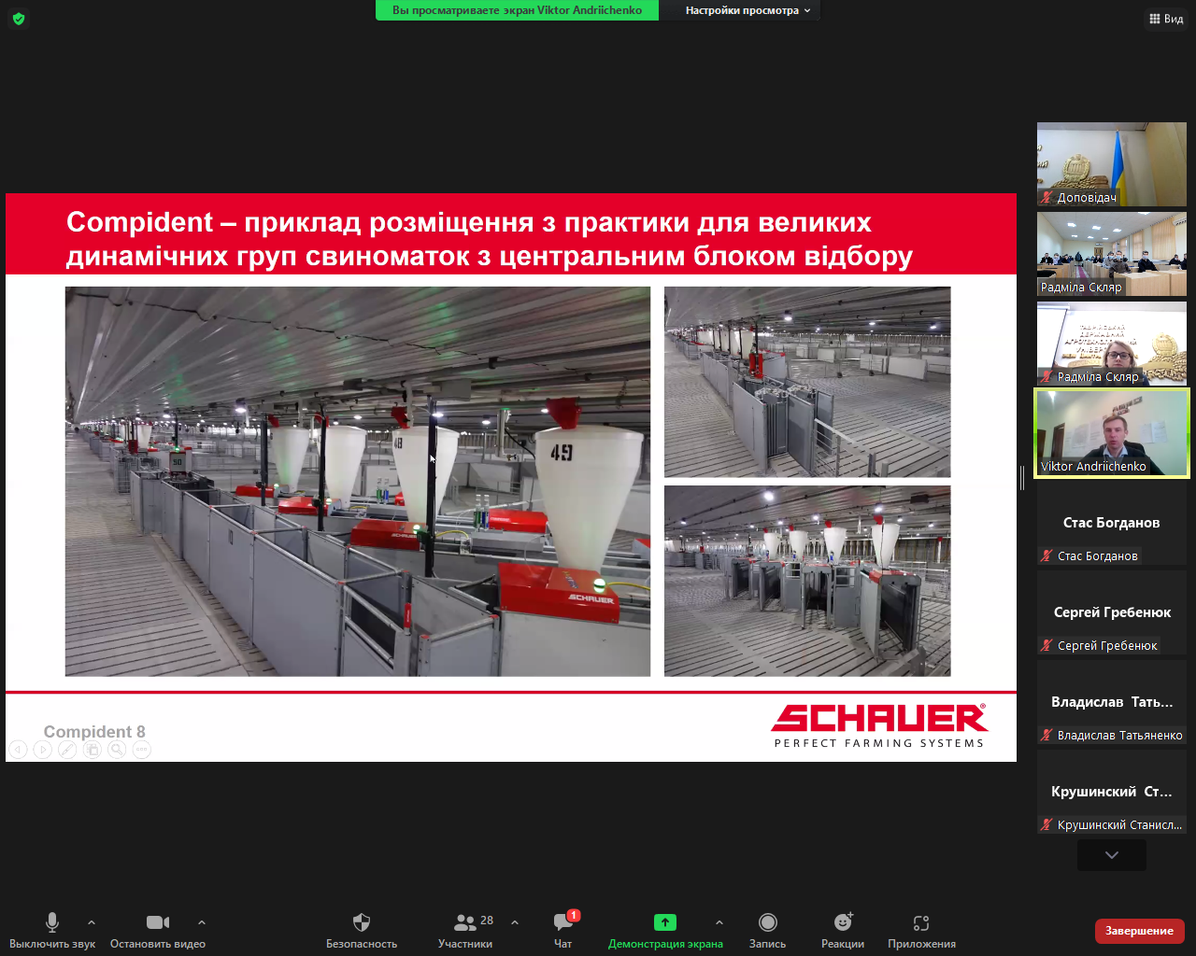The width and height of the screenshot is (1196, 956).
Task: Click the magnifier zoom icon on slide
Action: (x=117, y=750)
